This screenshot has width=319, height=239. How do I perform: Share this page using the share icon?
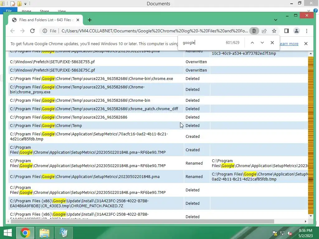[x=264, y=31]
